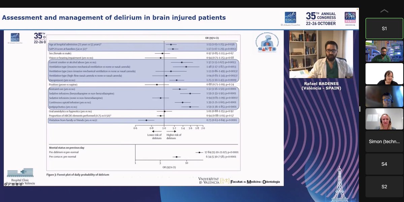
Task: Click the "Figure 3: Forest plot" caption
Action: click(x=77, y=174)
